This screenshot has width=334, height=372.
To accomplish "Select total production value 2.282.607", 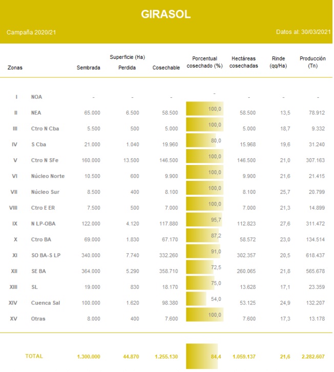I will [x=310, y=356].
